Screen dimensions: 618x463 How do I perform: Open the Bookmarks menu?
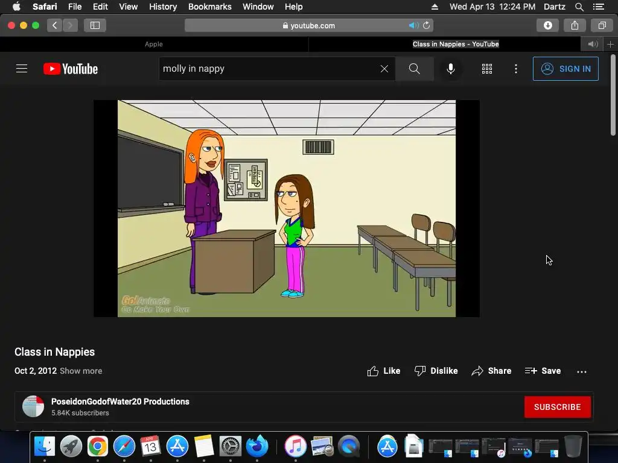pos(209,7)
